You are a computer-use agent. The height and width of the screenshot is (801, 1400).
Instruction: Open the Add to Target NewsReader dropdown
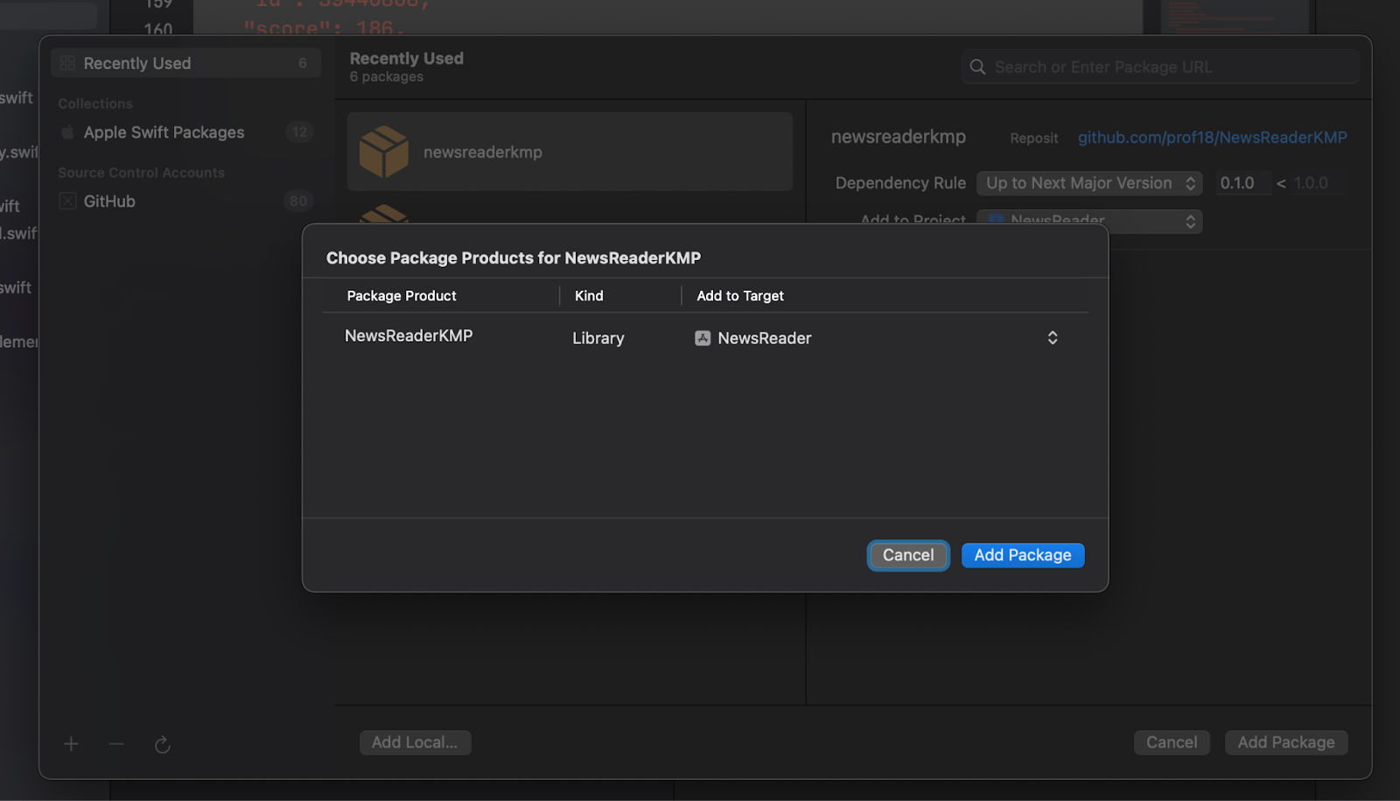pos(877,338)
